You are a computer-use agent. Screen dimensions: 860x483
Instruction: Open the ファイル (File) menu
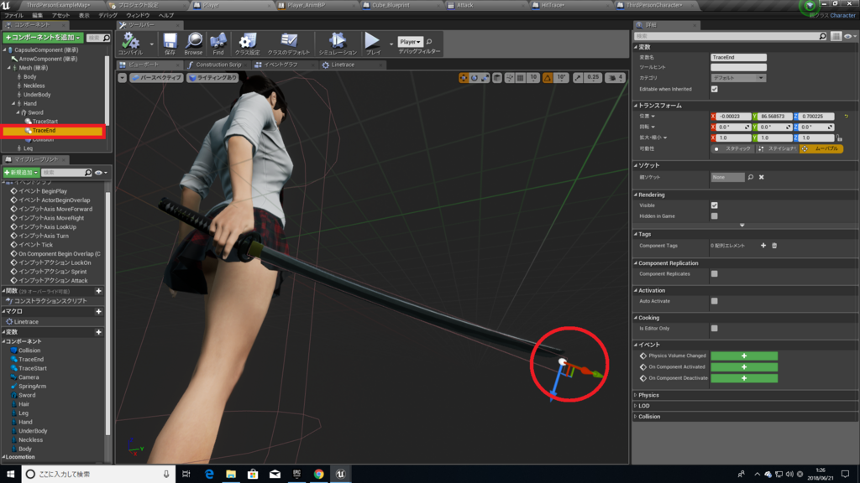13,15
